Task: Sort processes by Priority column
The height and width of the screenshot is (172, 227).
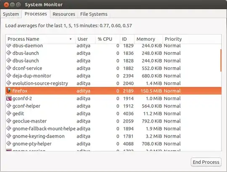Action: click(192, 39)
